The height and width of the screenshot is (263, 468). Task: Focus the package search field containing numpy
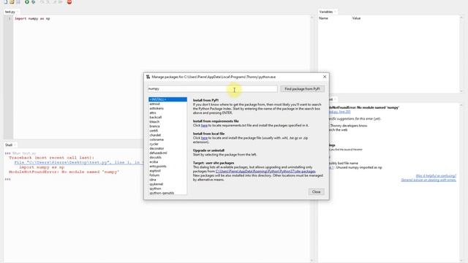coord(213,88)
